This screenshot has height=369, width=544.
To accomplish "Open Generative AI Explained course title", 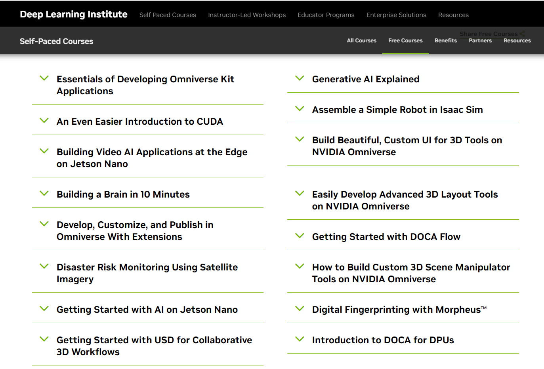I will click(x=366, y=79).
